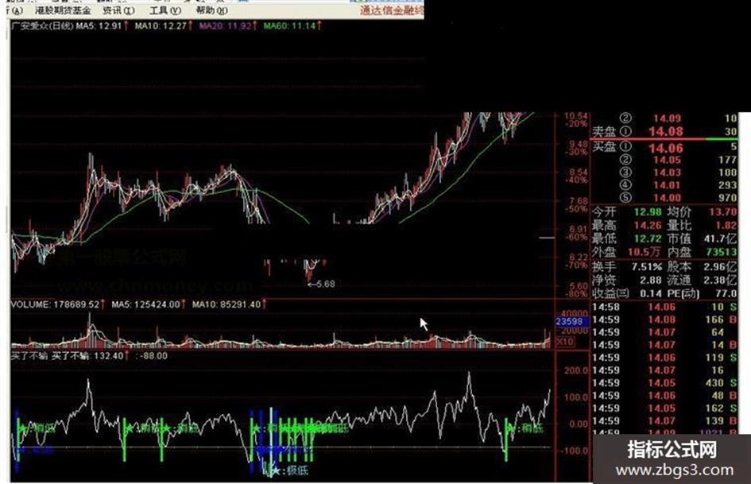
Task: Click the 均价 value 13.70
Action: coord(722,212)
